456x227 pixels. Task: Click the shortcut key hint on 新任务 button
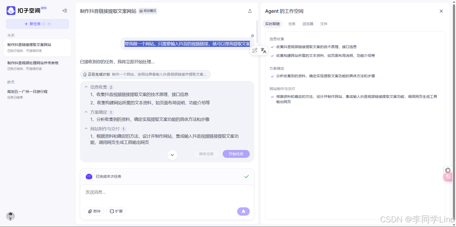[46, 24]
